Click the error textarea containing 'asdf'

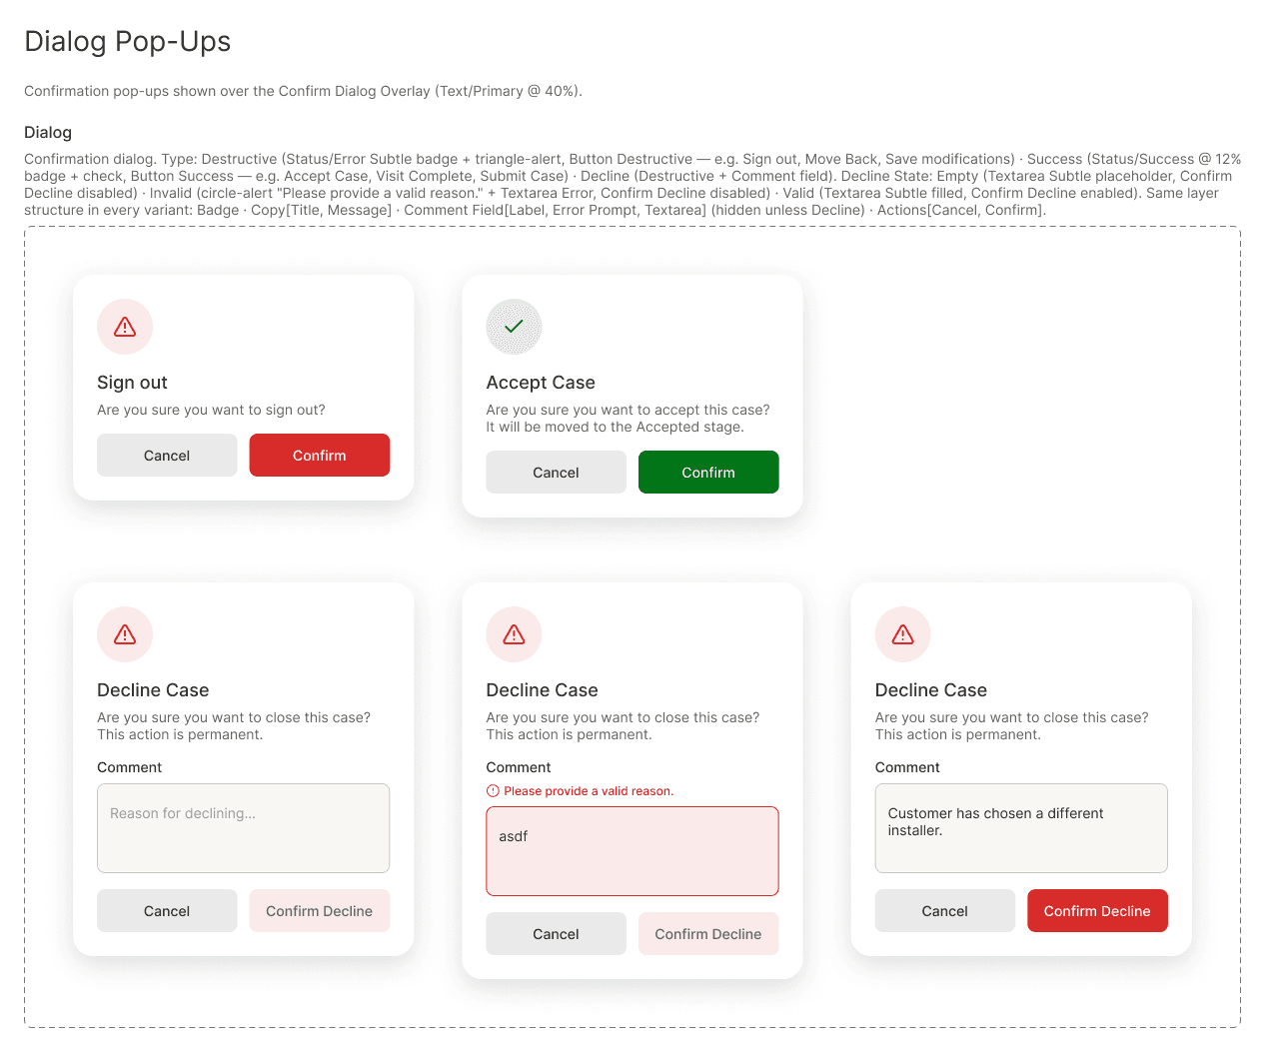pos(633,851)
